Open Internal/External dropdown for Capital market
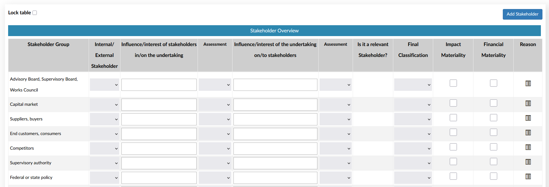This screenshot has width=549, height=187. [105, 105]
